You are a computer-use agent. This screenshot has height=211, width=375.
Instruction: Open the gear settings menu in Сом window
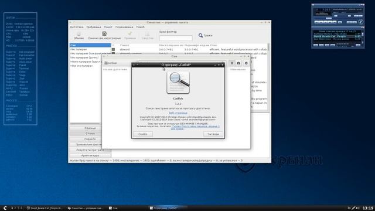point(246,63)
